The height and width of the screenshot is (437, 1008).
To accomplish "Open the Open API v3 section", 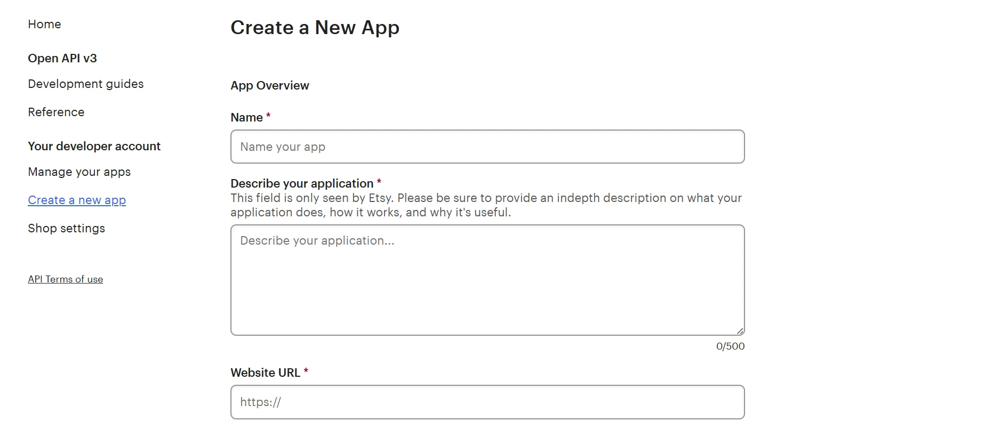I will tap(62, 58).
